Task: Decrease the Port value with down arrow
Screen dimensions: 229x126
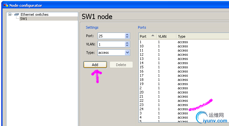Action: coord(127,37)
